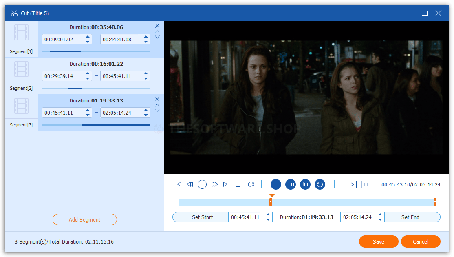Delete Segment[1] with its X icon
Screen dimensions: 454x257
[x=157, y=26]
